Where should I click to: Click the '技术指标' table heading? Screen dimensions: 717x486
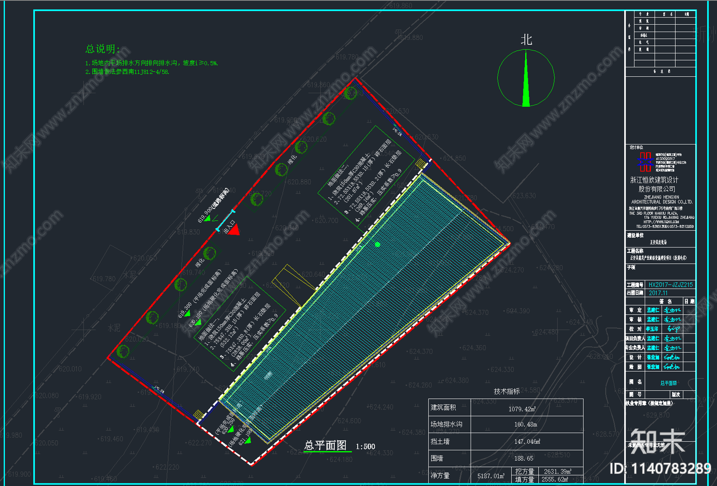[507, 391]
